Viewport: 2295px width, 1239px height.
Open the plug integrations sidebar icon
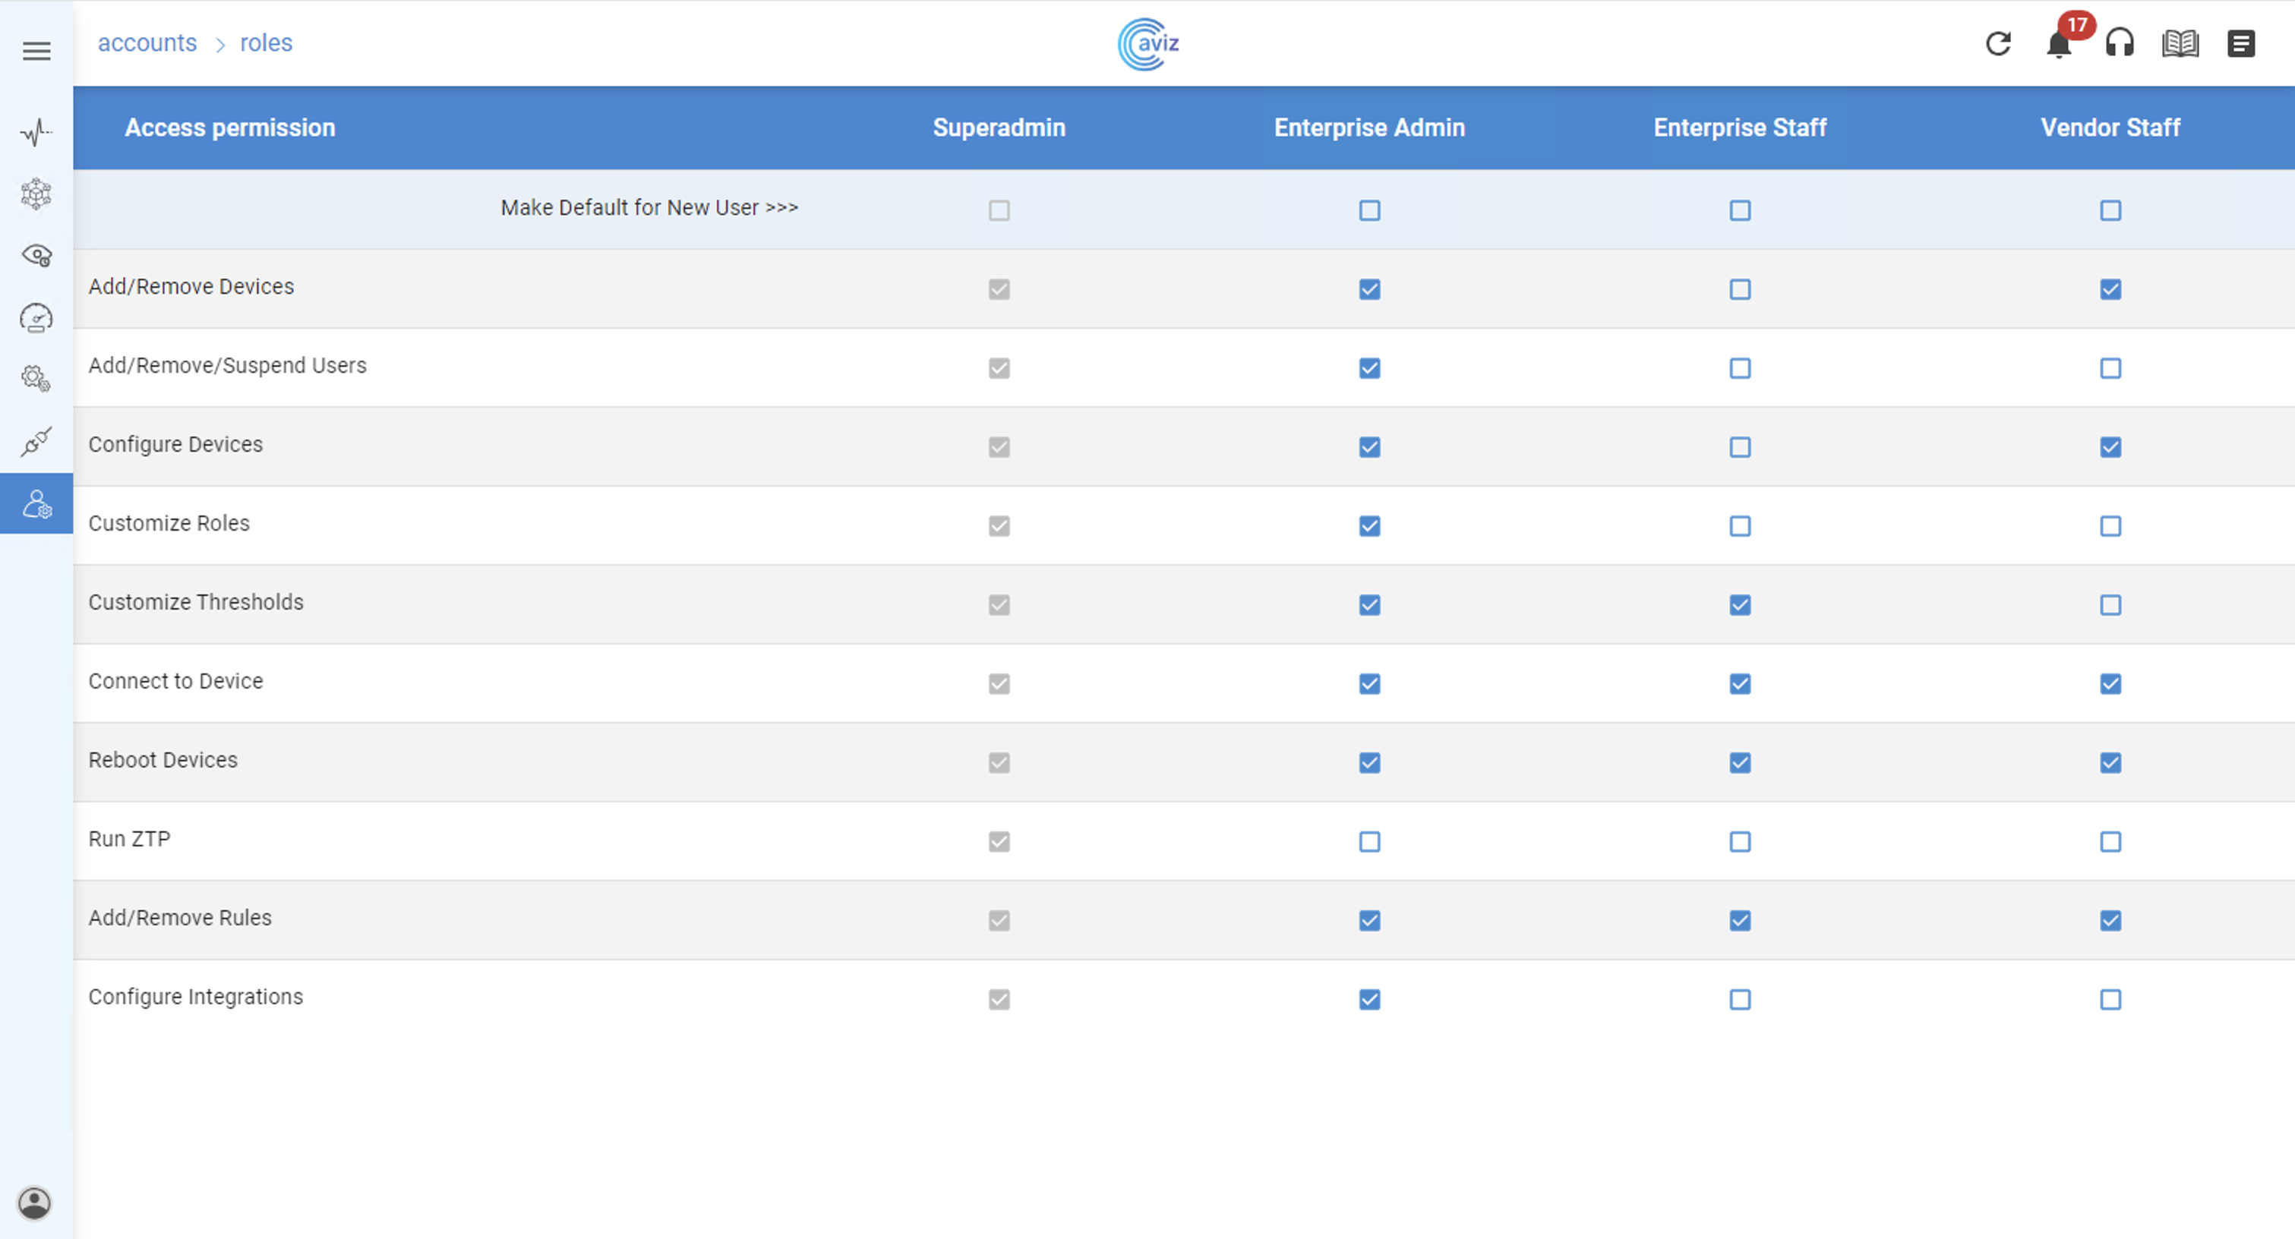coord(36,441)
